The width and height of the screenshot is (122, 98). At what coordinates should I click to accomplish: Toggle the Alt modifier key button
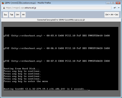click(x=23, y=15)
